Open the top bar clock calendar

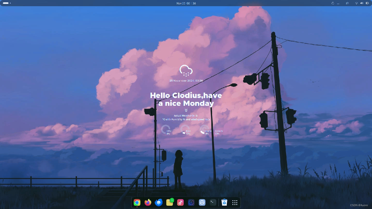186,3
